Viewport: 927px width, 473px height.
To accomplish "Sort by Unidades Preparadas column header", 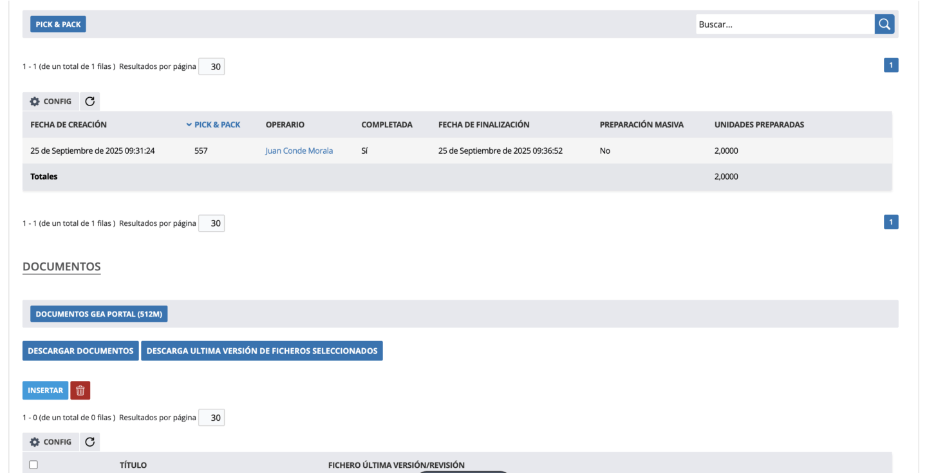I will coord(759,125).
